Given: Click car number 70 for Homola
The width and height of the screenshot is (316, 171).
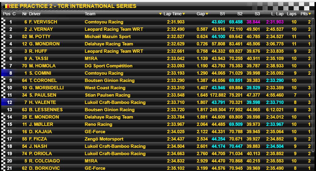Looking at the screenshot, I should 24,66.
